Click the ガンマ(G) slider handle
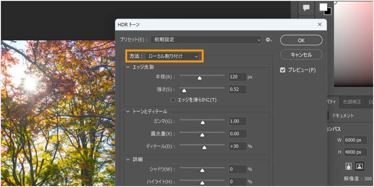Screen dimensions: 374x187 [x=202, y=122]
